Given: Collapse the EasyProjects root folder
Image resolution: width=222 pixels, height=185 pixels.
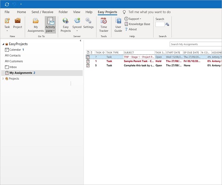Looking at the screenshot, I should tap(3, 44).
